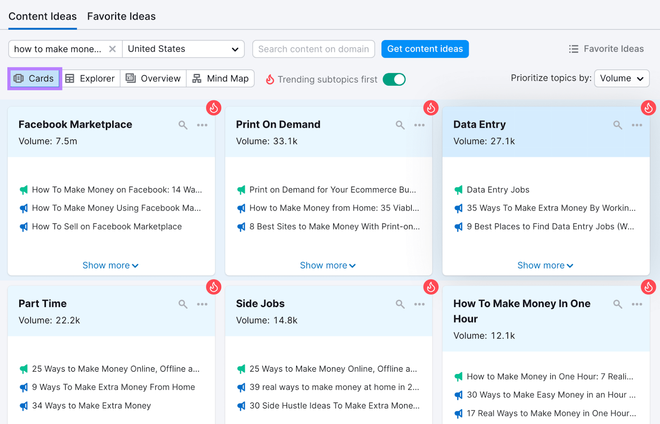660x424 pixels.
Task: Expand Show more on Side Jobs card
Action: 328,421
